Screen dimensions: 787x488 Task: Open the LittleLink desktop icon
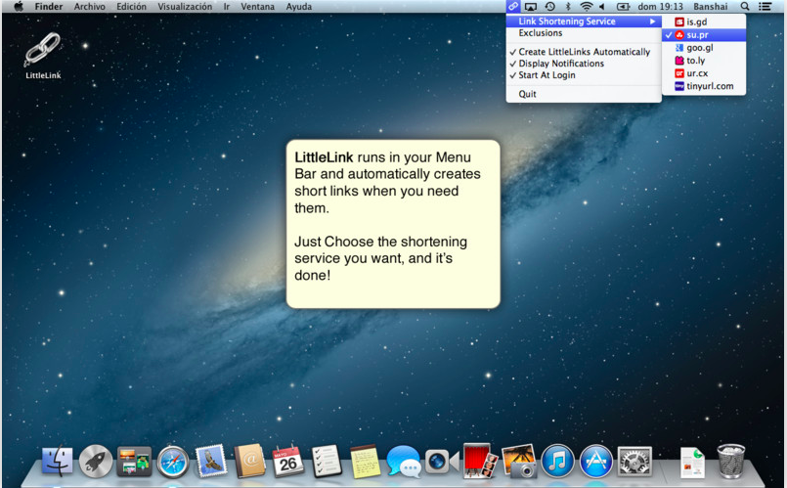pos(43,55)
